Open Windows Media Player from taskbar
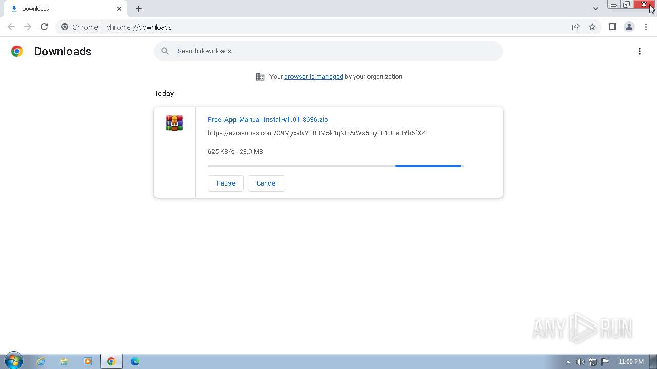The height and width of the screenshot is (369, 657). pyautogui.click(x=88, y=361)
